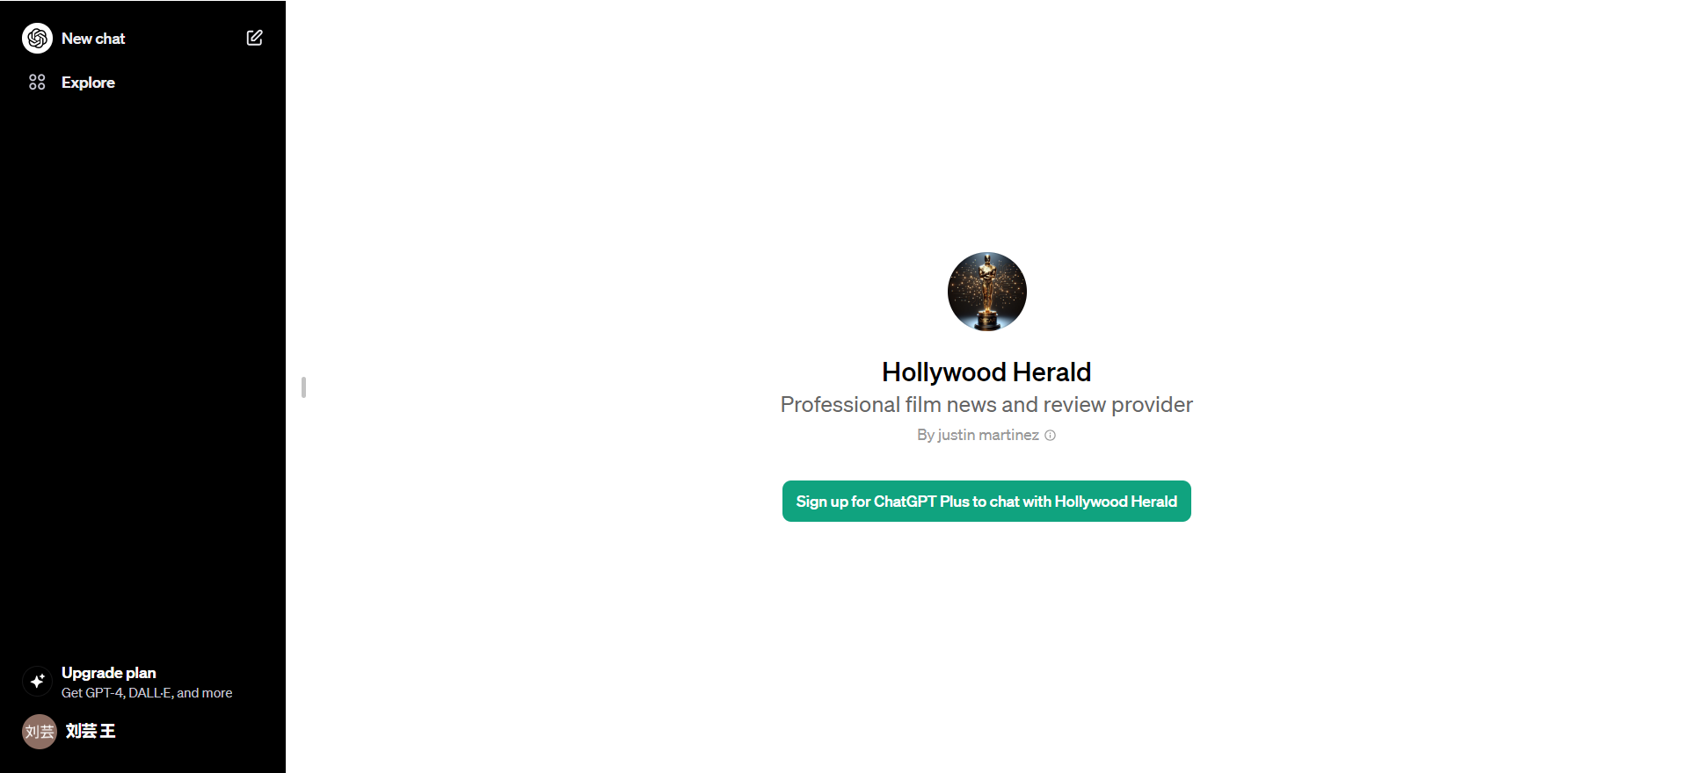This screenshot has height=773, width=1688.
Task: Click the Hollywood Herald title heading
Action: tap(986, 372)
